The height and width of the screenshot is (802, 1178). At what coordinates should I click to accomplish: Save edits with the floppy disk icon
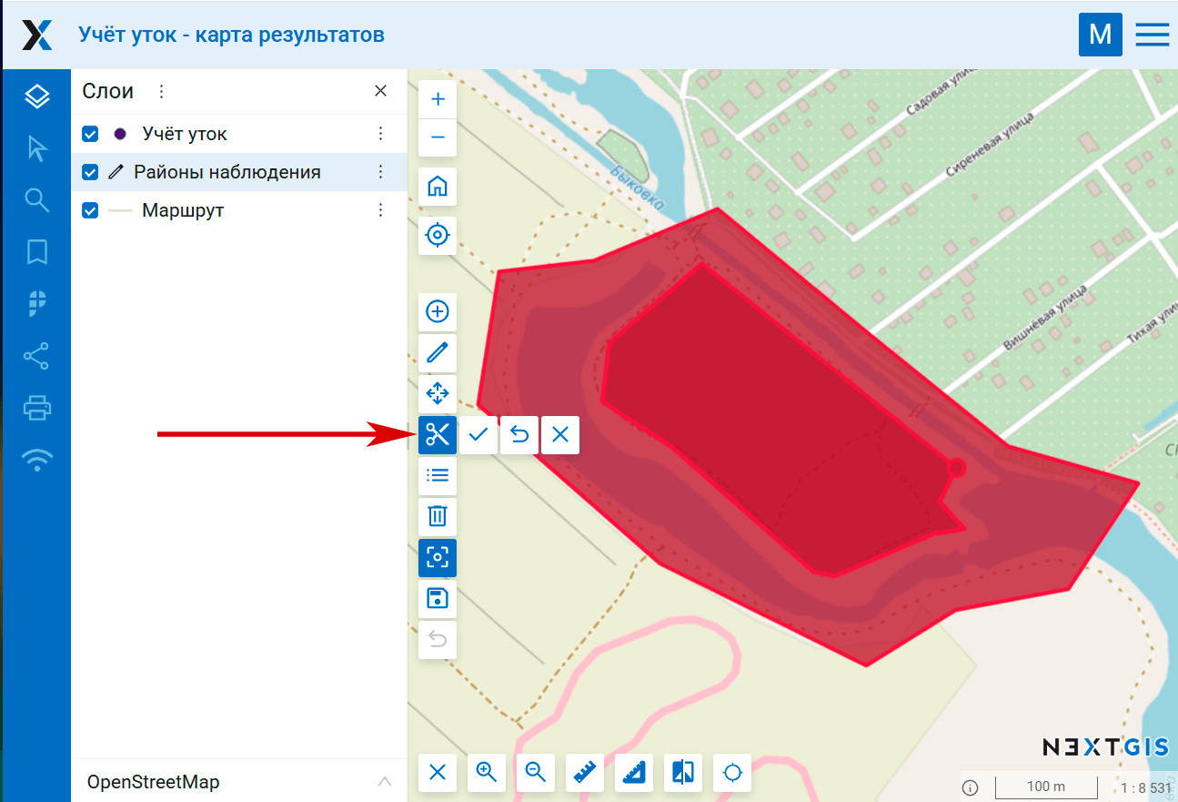(x=438, y=598)
